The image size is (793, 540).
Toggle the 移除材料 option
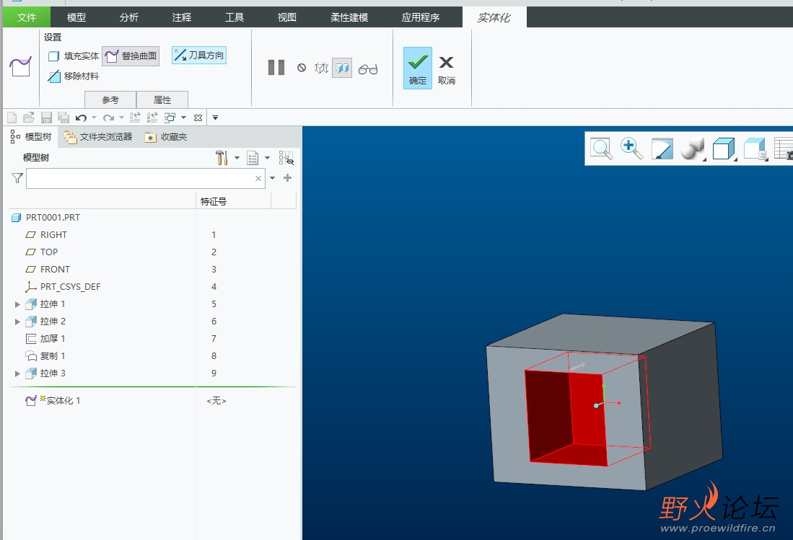pos(74,76)
